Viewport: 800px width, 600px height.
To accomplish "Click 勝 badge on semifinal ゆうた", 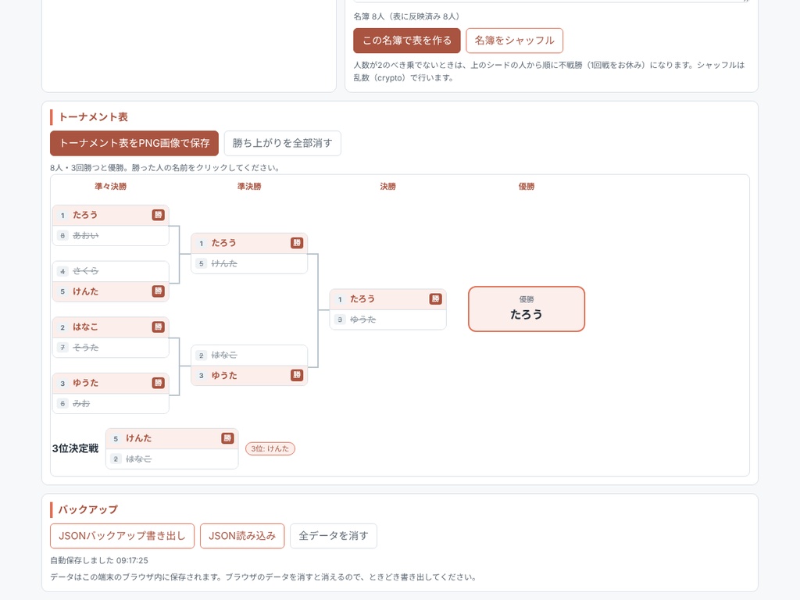I will click(296, 376).
